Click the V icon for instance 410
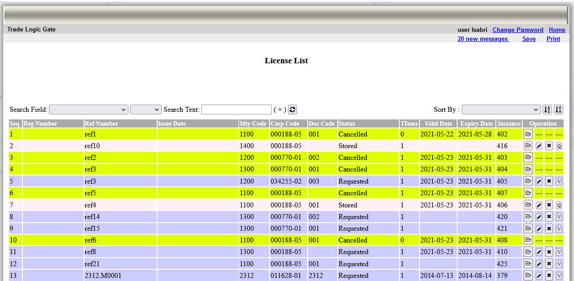The height and width of the screenshot is (281, 574). pos(559,252)
